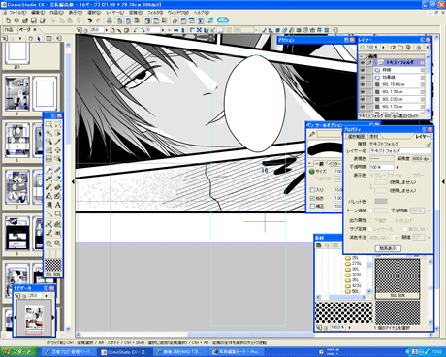Open the ファイル menu
446x357 pixels.
pyautogui.click(x=17, y=13)
